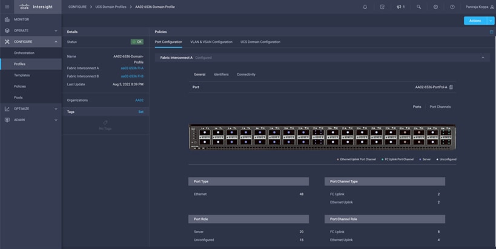This screenshot has width=496, height=249.
Task: Expand the OPTIMIZE section
Action: [56, 109]
